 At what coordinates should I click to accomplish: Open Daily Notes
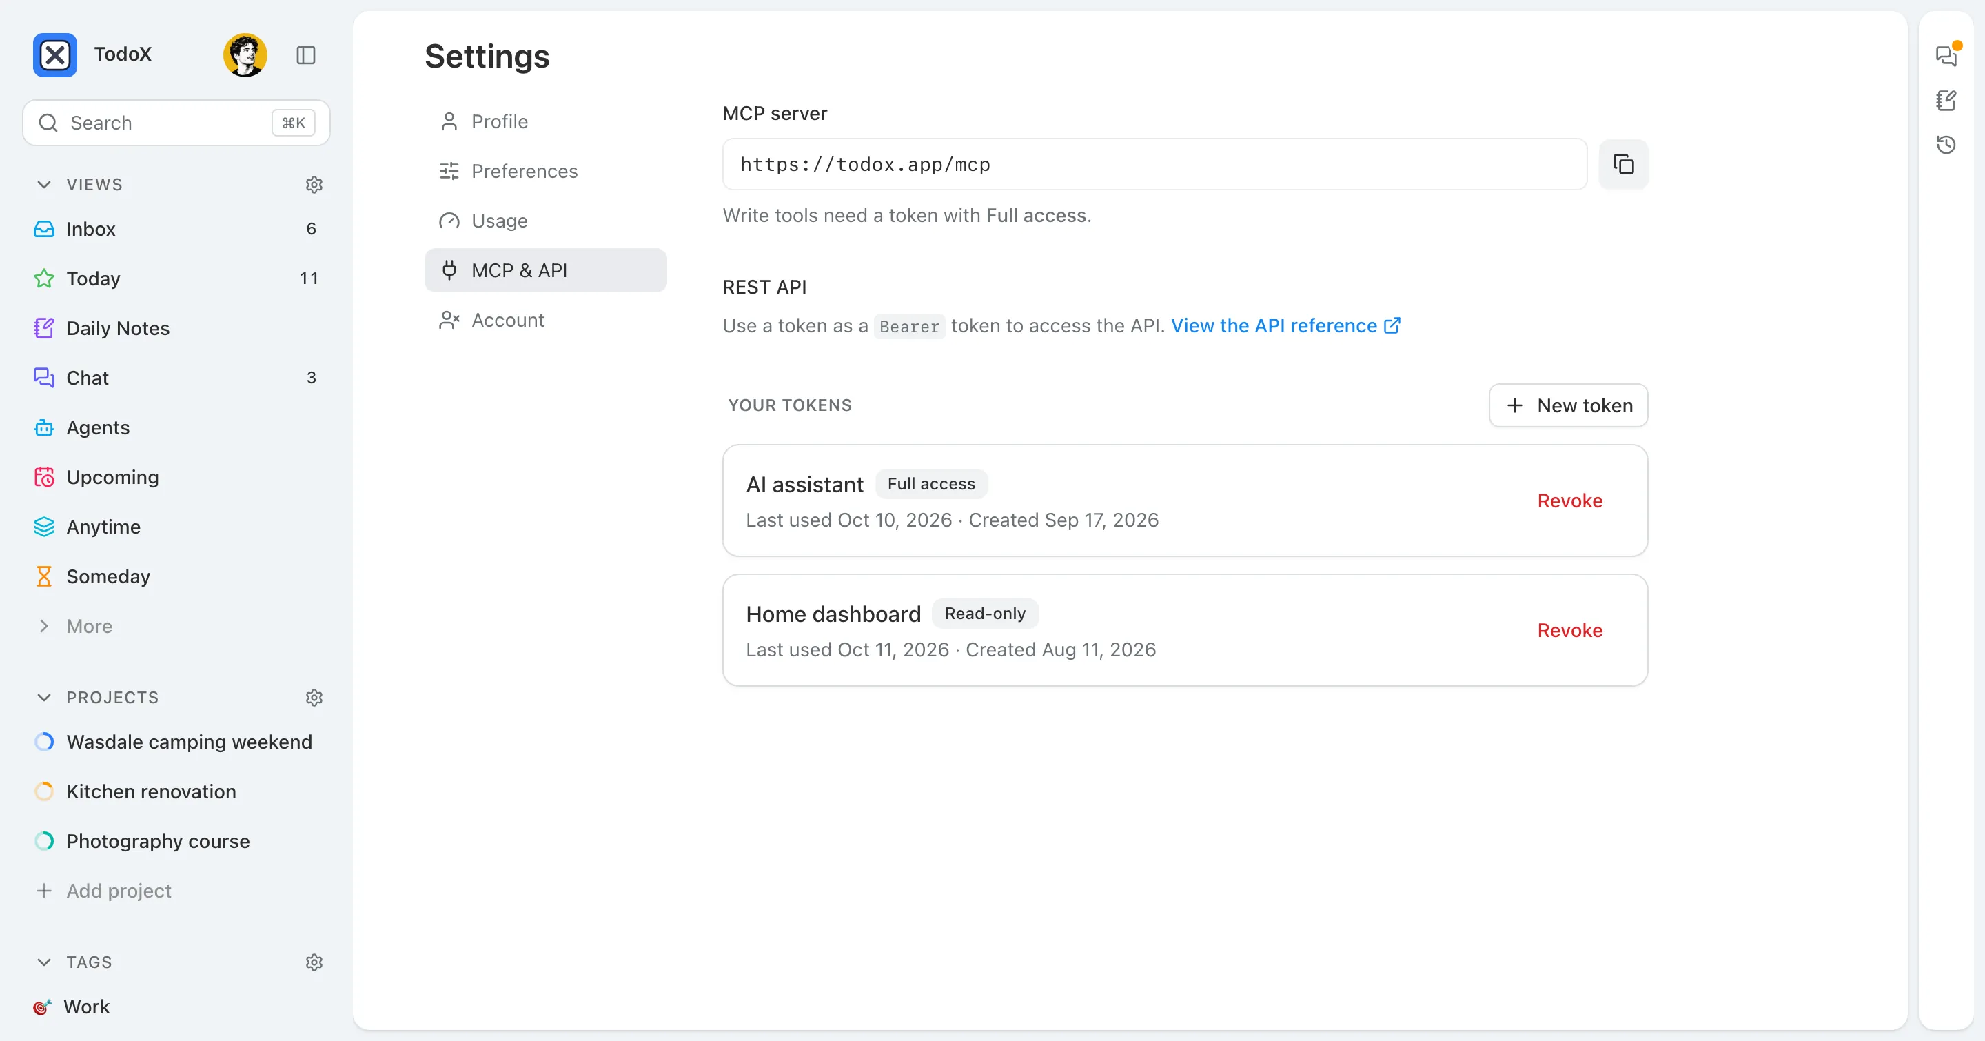[176, 328]
